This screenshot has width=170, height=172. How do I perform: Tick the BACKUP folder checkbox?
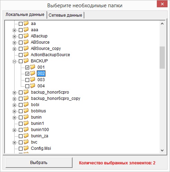click(20, 61)
